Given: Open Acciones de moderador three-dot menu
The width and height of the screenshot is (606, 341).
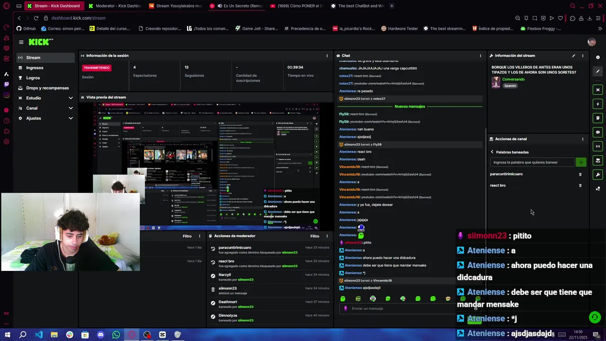Looking at the screenshot, I should [327, 236].
